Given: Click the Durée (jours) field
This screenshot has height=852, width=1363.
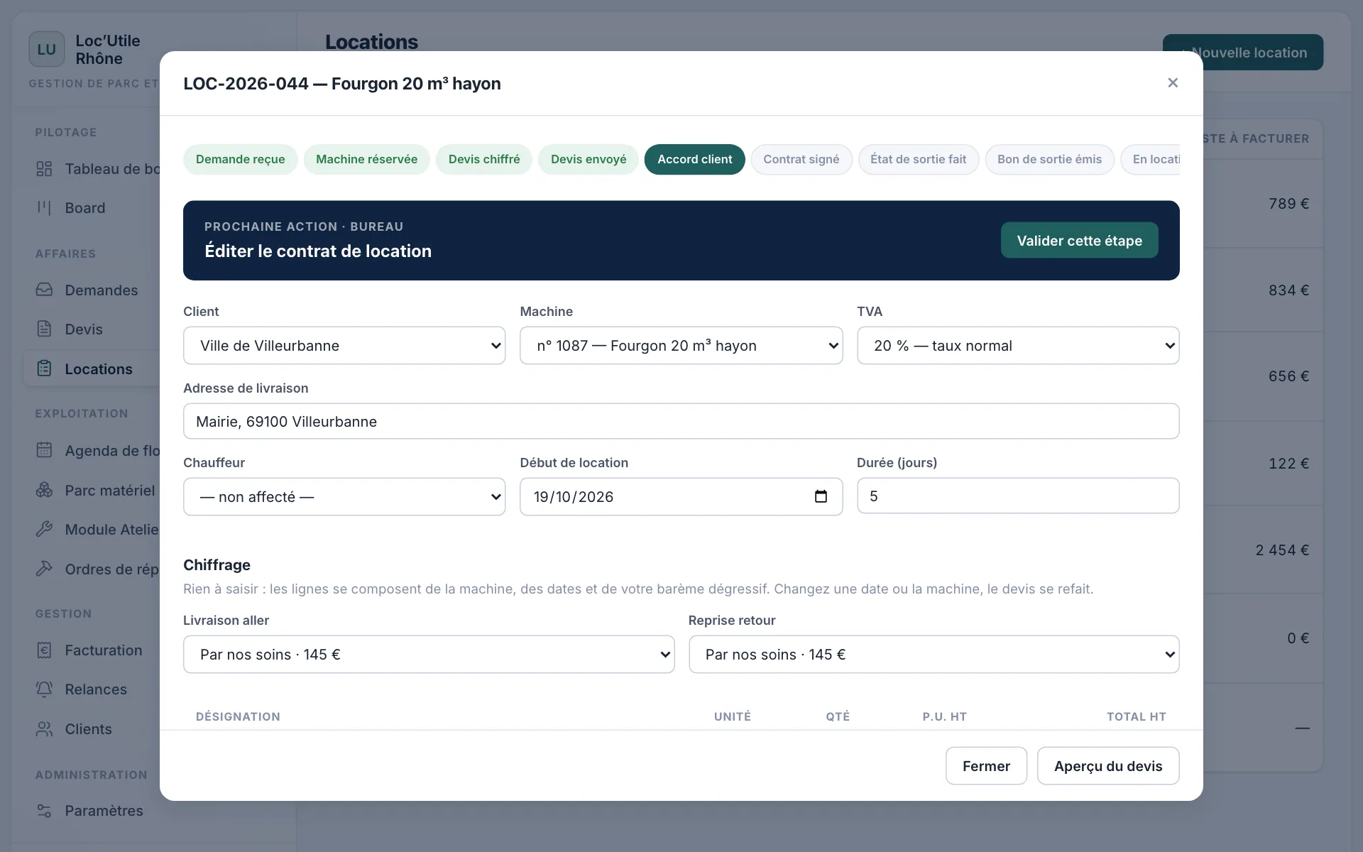Looking at the screenshot, I should (1018, 496).
